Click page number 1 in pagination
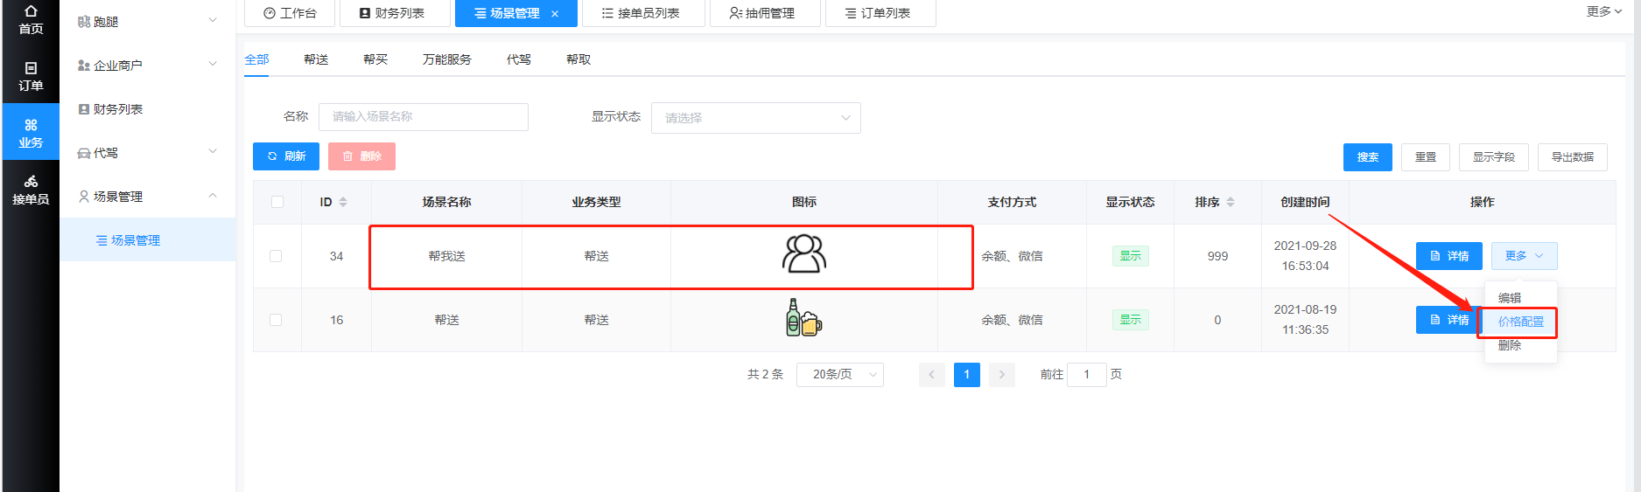 [967, 375]
